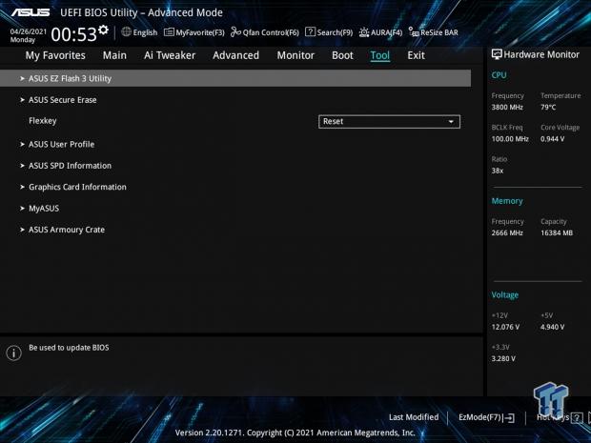The image size is (591, 443).
Task: Expand Graphics Card Information
Action: coord(77,188)
